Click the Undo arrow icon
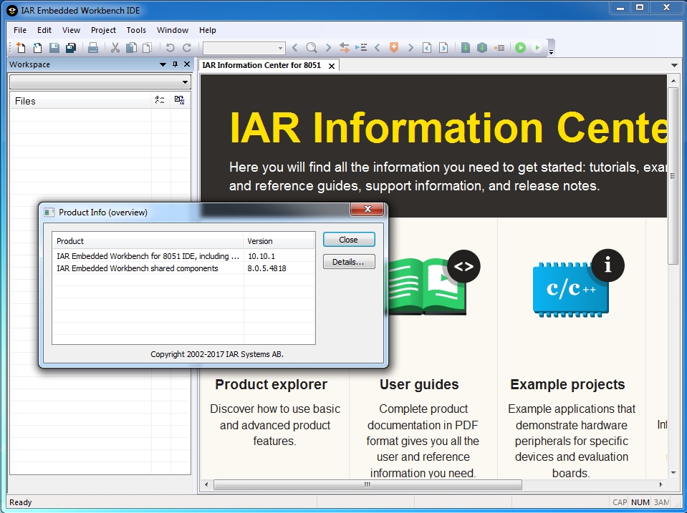Viewport: 687px width, 513px height. [x=170, y=48]
